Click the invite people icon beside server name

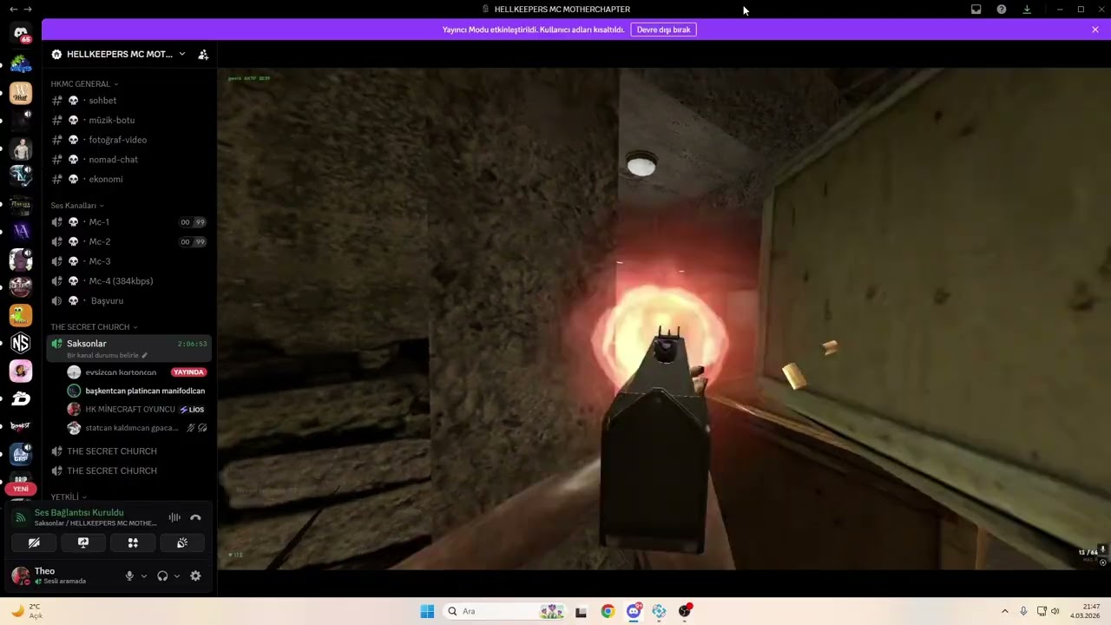203,54
